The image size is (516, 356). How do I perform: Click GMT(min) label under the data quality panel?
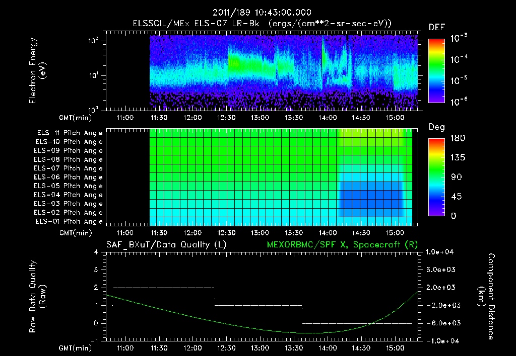click(76, 348)
